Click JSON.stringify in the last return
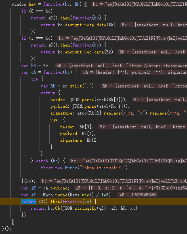Screen dimensions: 187x234 pyautogui.click(x=84, y=208)
